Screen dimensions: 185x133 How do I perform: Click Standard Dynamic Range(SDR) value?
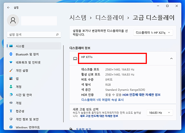pos(125,90)
